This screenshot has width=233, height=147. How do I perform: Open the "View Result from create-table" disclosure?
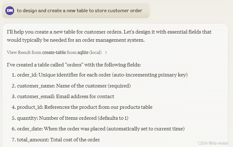click(x=57, y=52)
